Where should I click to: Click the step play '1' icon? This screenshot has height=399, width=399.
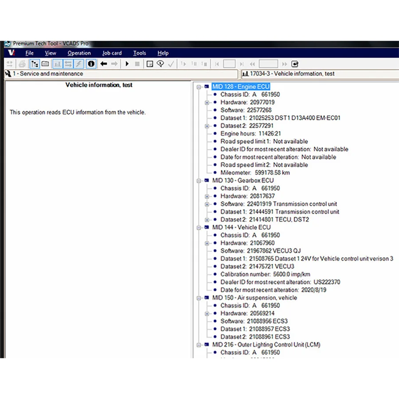coord(183,63)
